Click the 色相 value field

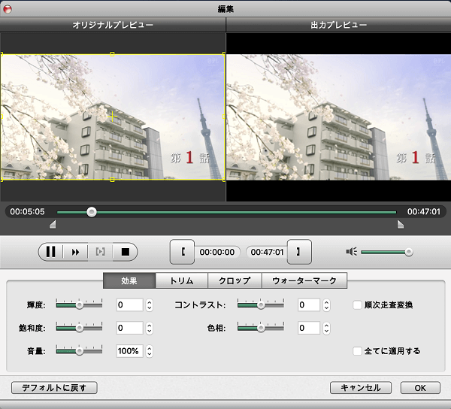tap(309, 328)
